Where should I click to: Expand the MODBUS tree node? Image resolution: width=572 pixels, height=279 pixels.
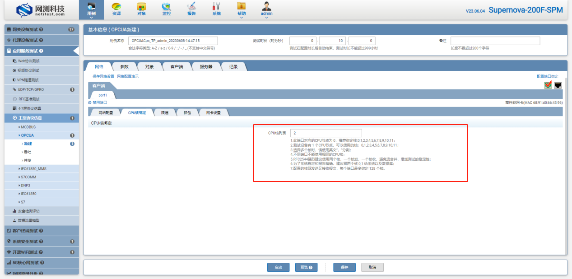28,127
